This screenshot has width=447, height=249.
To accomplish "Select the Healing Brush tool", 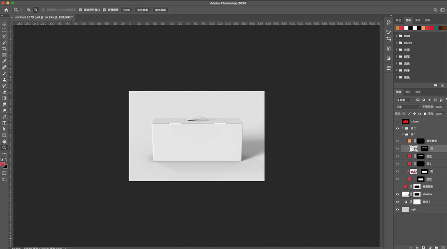I will click(x=4, y=67).
